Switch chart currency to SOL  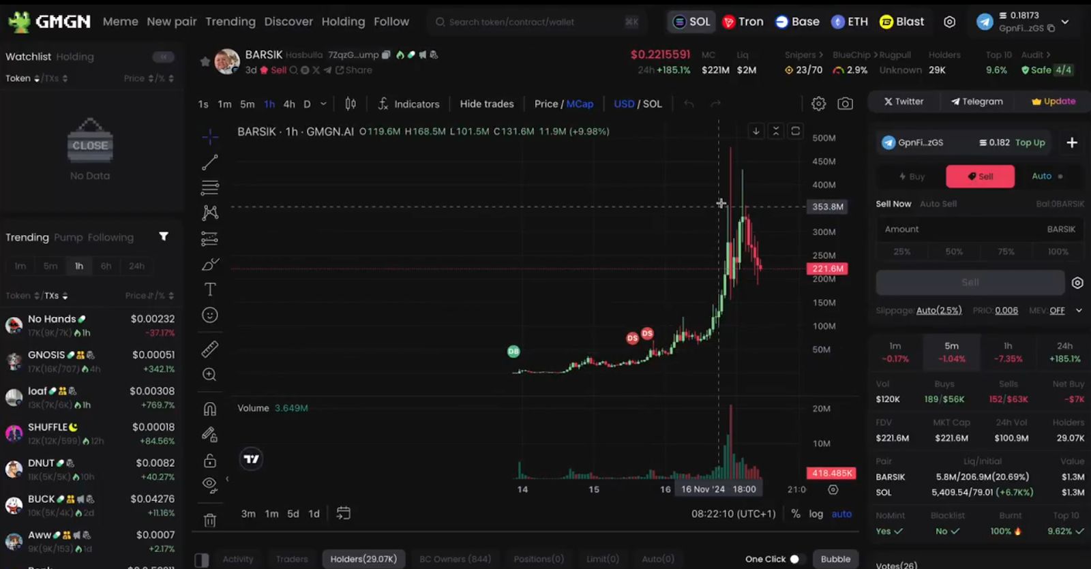pos(653,104)
